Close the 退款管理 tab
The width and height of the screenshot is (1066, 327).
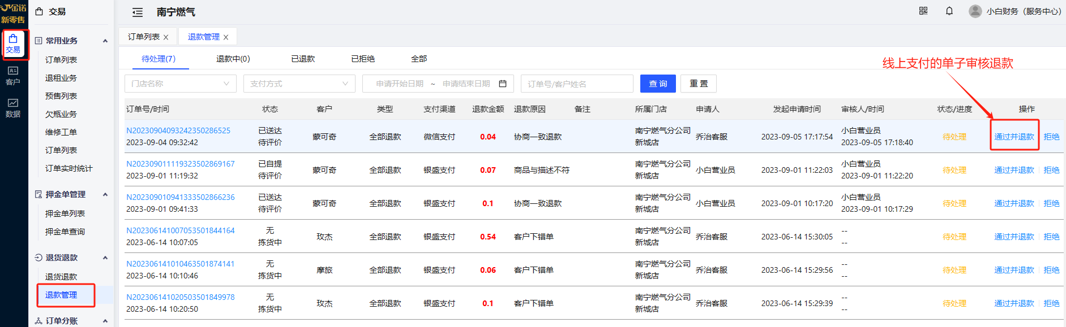tap(226, 37)
